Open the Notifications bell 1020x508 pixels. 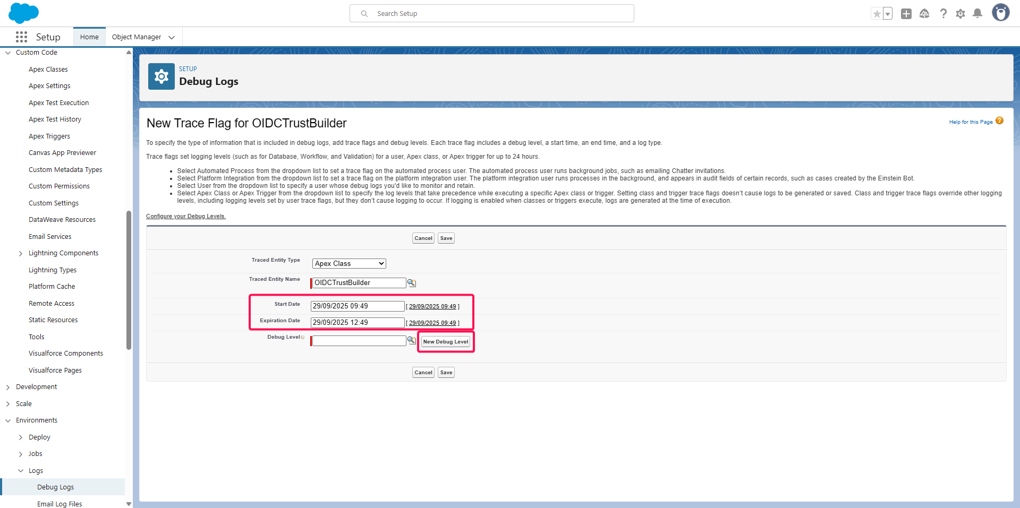tap(977, 14)
